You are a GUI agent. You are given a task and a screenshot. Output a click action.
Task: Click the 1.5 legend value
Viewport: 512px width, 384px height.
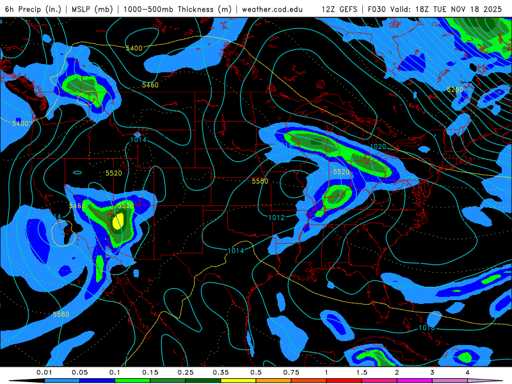362,372
